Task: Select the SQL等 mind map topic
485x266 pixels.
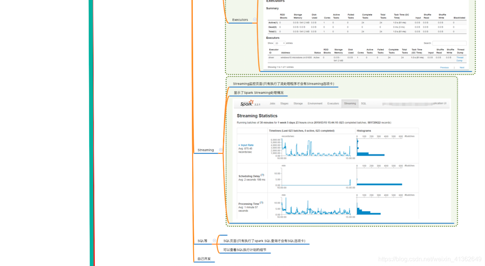Action: pos(202,241)
